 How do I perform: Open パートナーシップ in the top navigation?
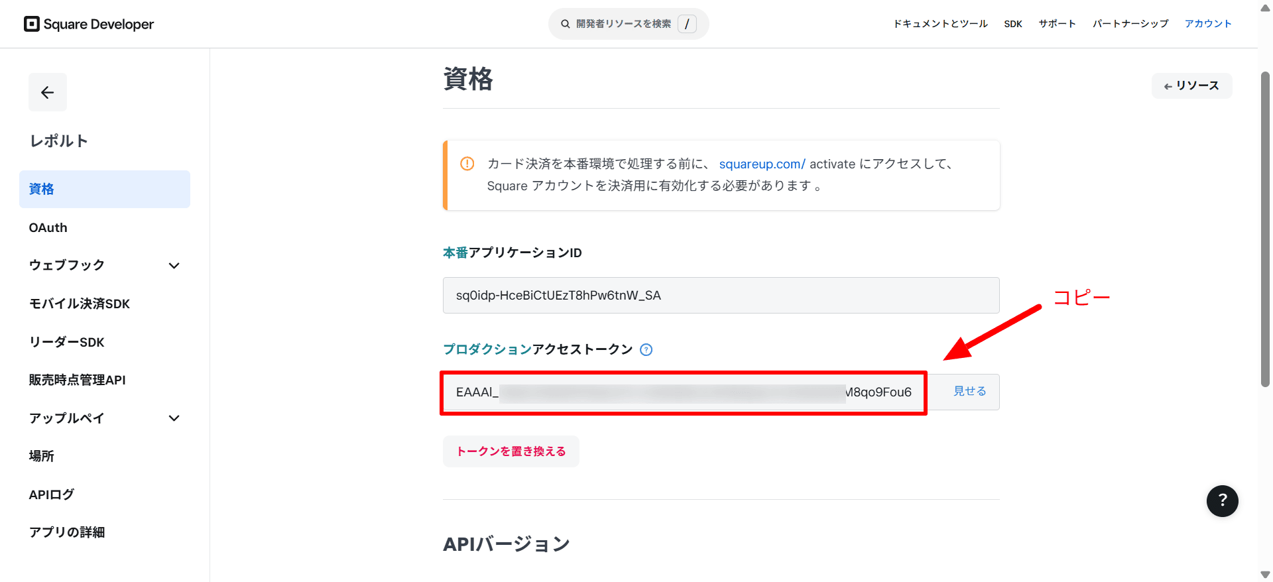pos(1130,24)
